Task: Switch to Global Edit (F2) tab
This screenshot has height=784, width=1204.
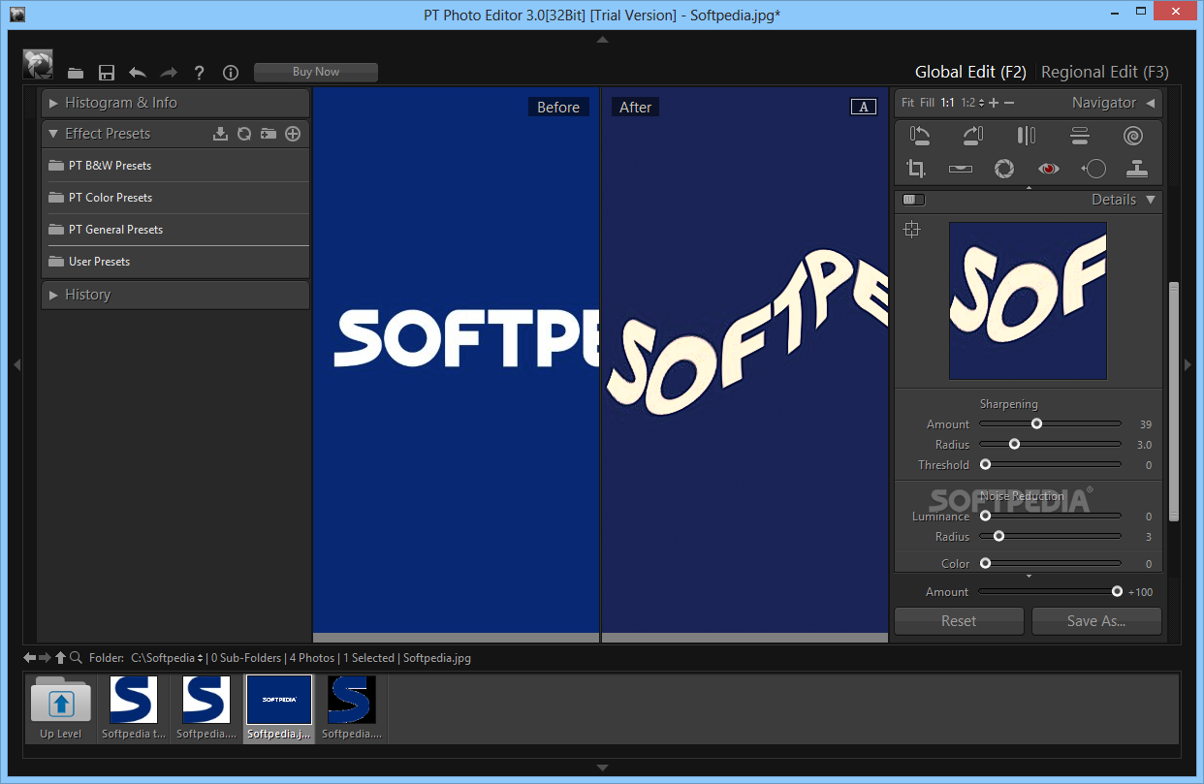Action: click(970, 72)
